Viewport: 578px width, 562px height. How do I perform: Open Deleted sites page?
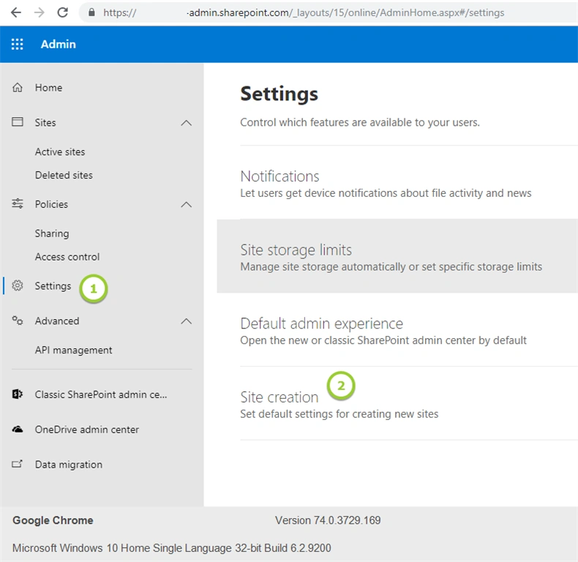[x=64, y=175]
